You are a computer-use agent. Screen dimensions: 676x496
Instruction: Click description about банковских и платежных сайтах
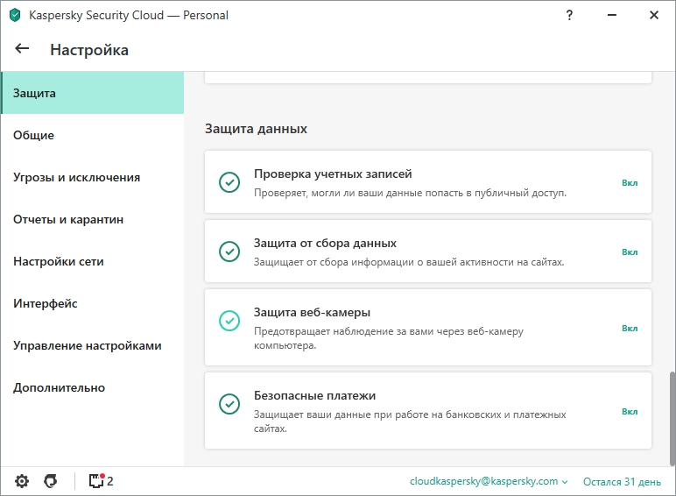[x=410, y=422]
